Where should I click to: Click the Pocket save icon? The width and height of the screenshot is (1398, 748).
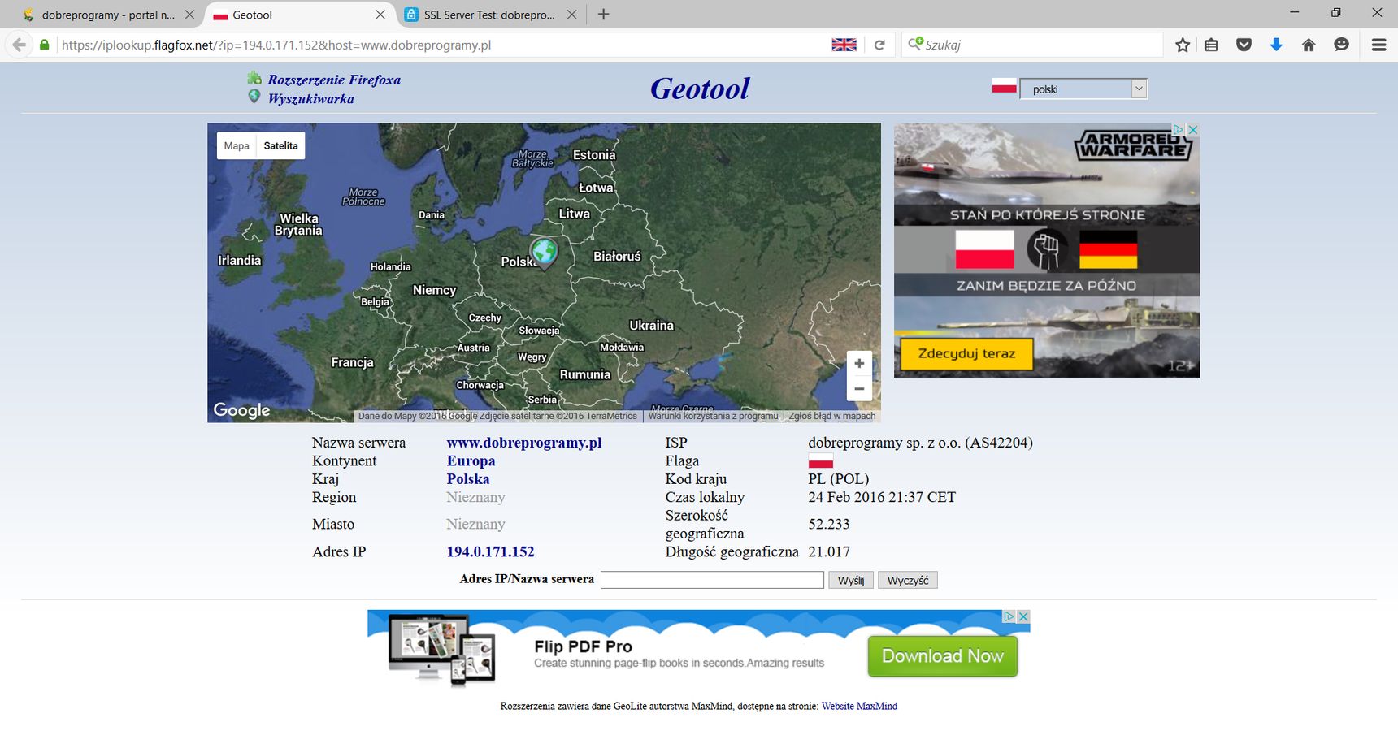click(1244, 45)
